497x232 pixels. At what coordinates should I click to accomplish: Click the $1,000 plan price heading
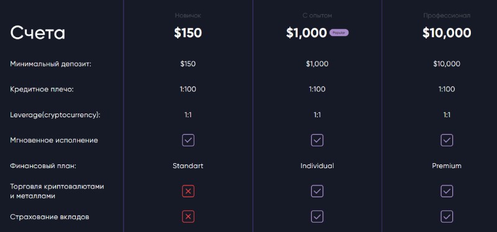[x=306, y=33]
